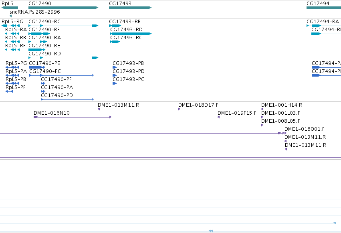Select the CG17493 gene label
Image resolution: width=341 pixels, height=233 pixels.
[120, 4]
